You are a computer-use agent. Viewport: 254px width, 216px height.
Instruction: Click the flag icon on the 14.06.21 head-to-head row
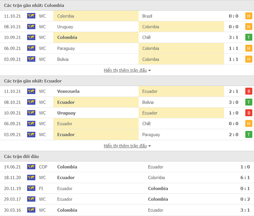point(31,167)
